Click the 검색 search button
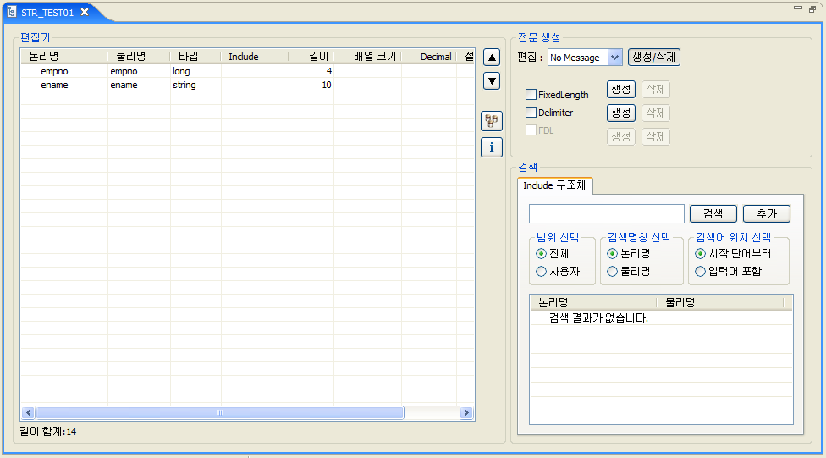Image resolution: width=826 pixels, height=458 pixels. [713, 213]
